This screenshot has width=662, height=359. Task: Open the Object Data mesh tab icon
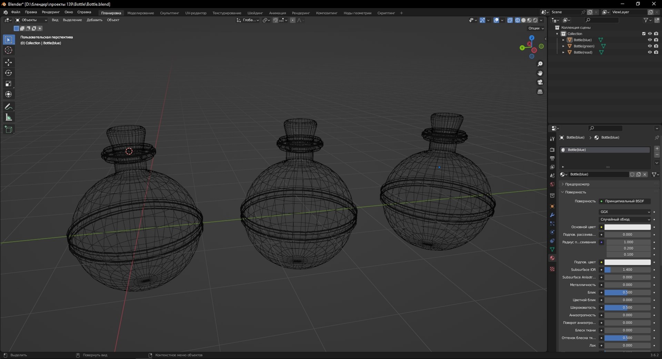tap(552, 249)
